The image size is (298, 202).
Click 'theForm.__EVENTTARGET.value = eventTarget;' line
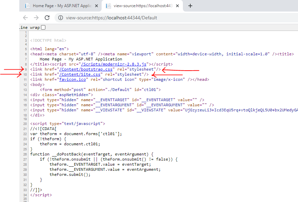point(100,164)
